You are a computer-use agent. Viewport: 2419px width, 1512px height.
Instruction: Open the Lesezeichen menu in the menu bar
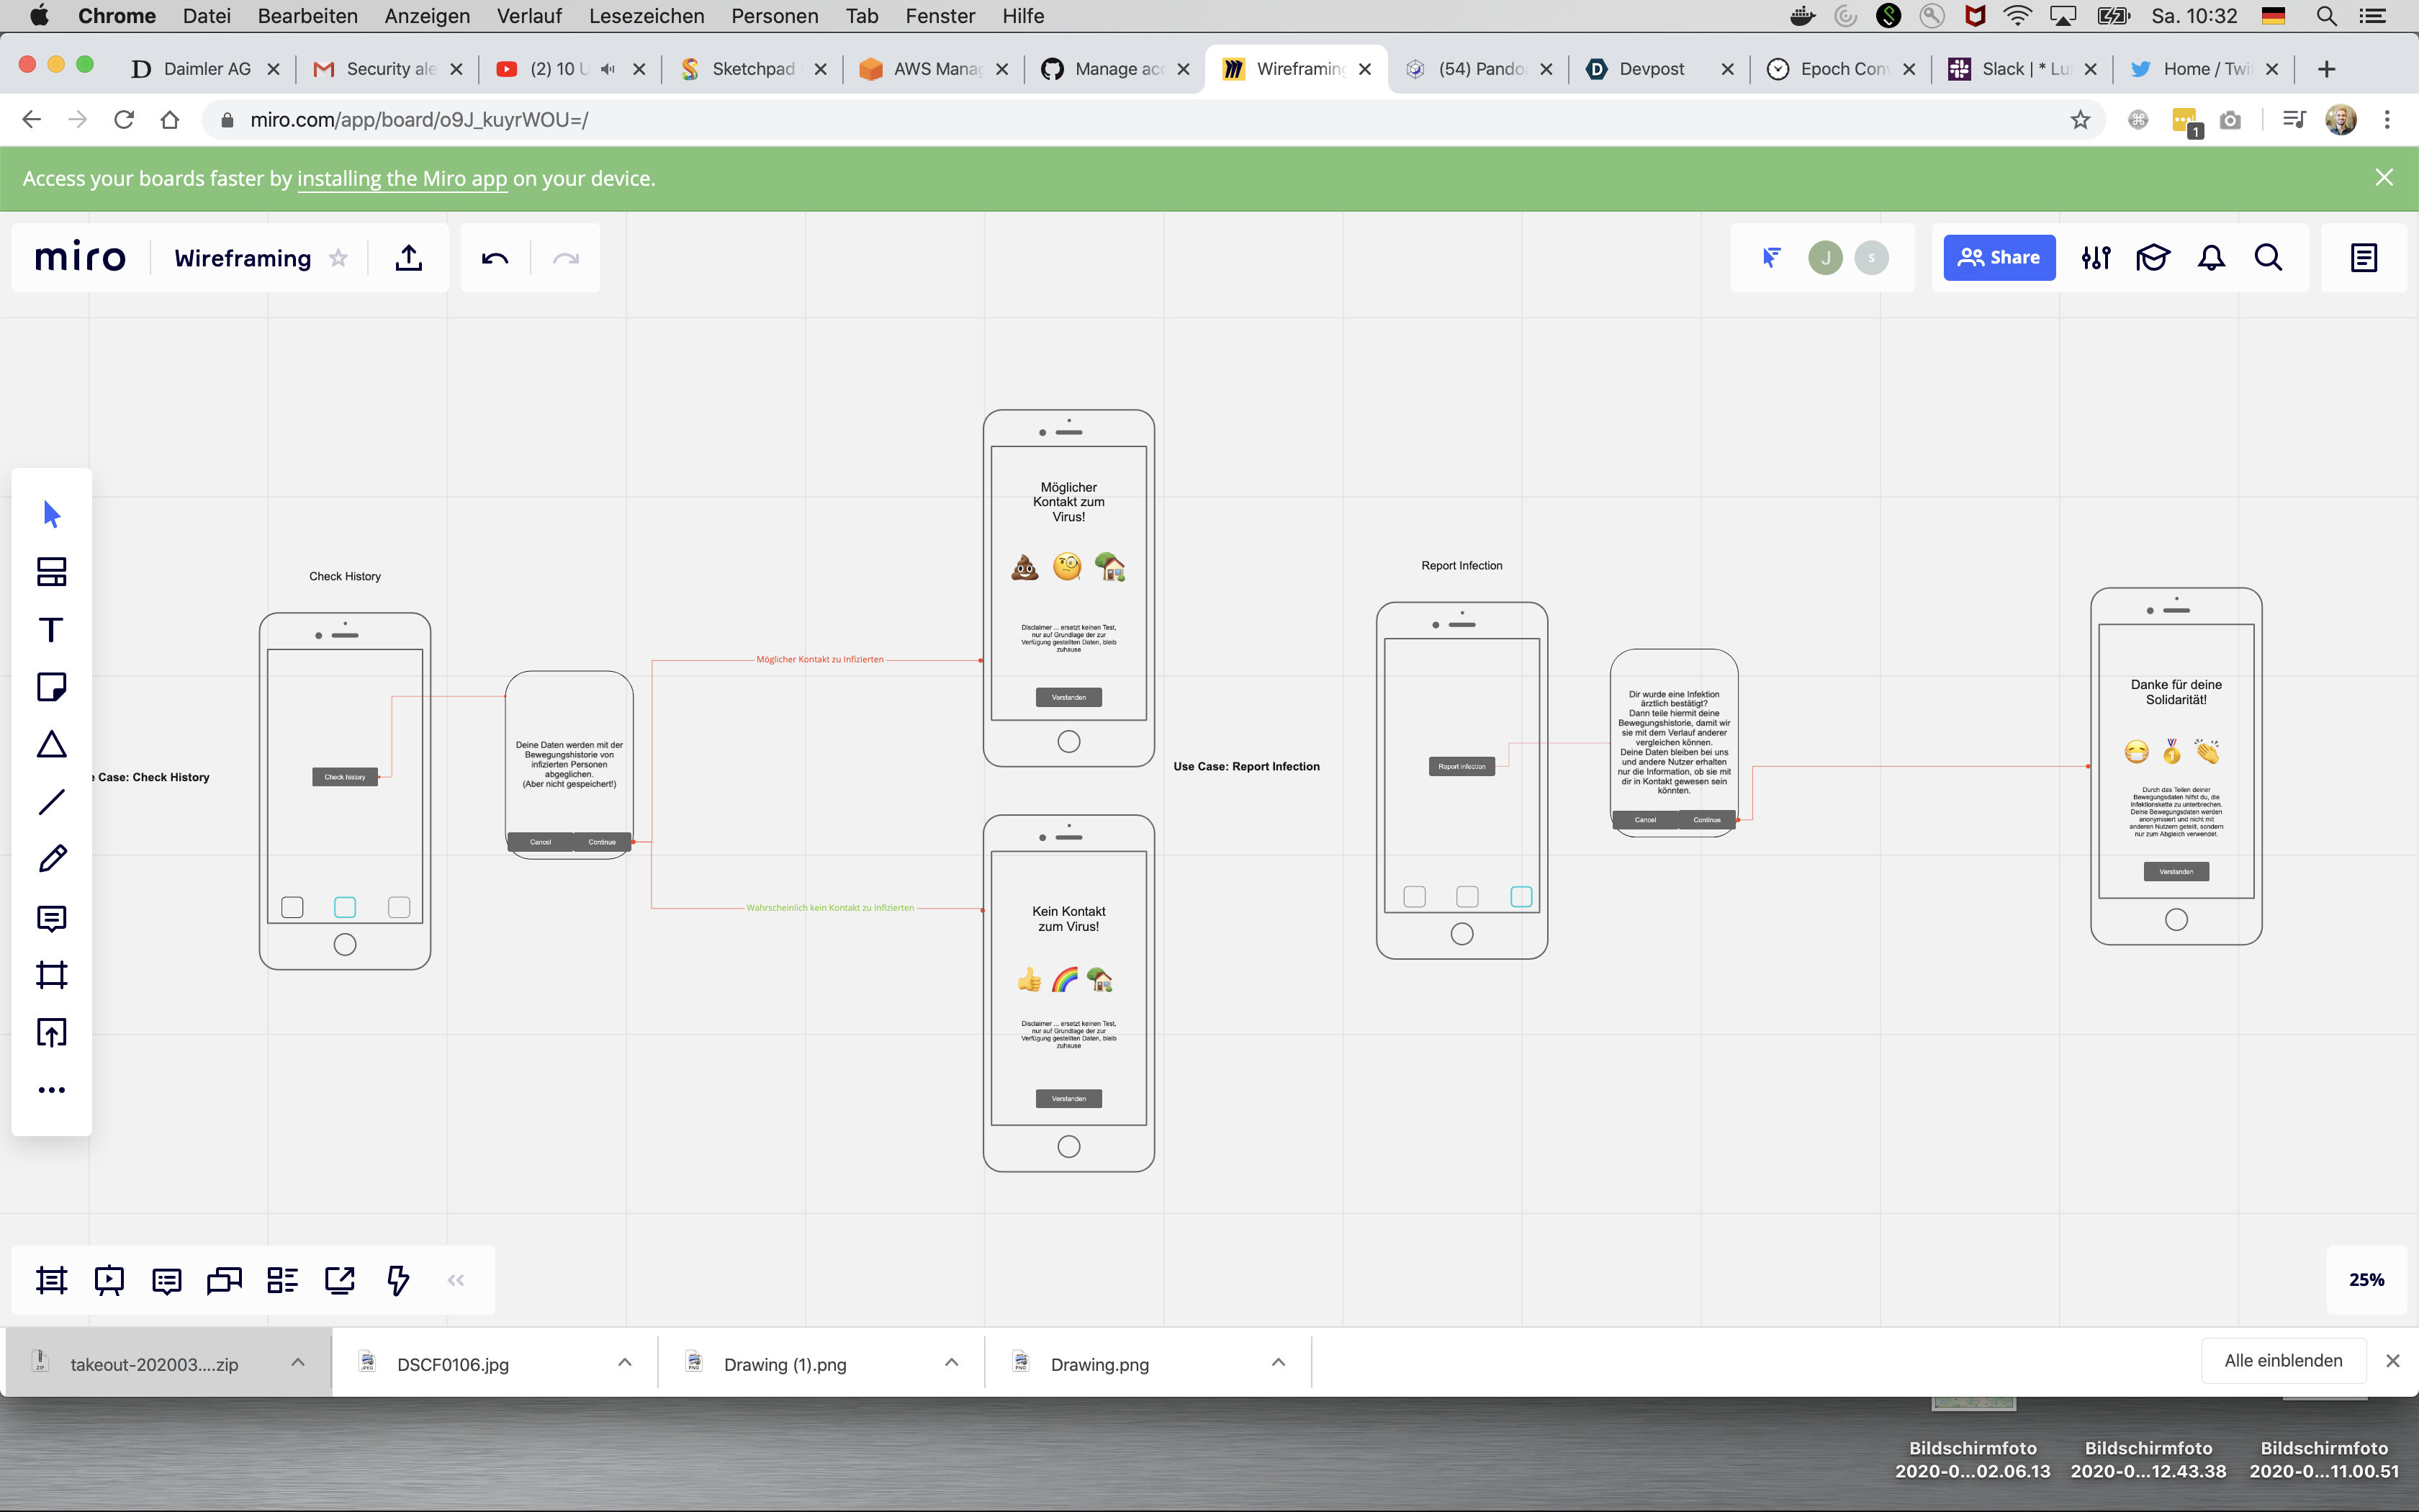(x=646, y=16)
